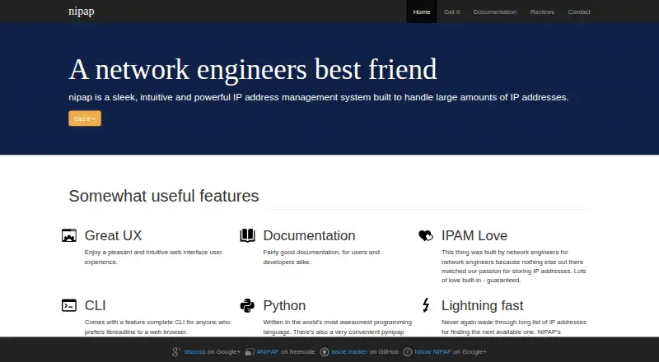
Task: Click the nipap brand logo text
Action: click(x=81, y=12)
